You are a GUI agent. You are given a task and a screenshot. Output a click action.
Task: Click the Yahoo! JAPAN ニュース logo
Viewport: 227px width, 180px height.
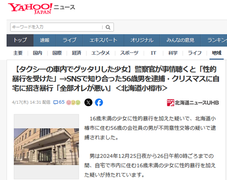click(x=41, y=9)
